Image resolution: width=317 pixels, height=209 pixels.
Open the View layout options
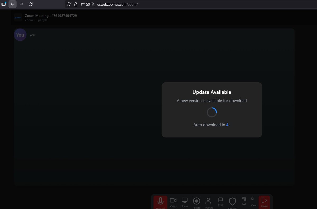pyautogui.click(x=253, y=202)
